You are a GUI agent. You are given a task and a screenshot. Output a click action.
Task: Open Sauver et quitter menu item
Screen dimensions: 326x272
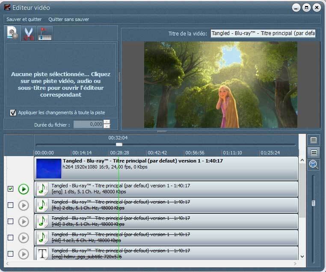pos(24,19)
